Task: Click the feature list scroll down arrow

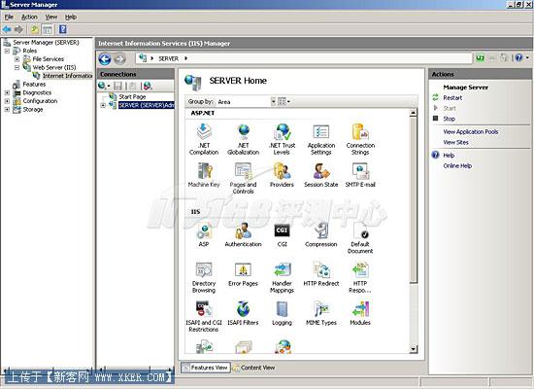Action: coord(413,349)
